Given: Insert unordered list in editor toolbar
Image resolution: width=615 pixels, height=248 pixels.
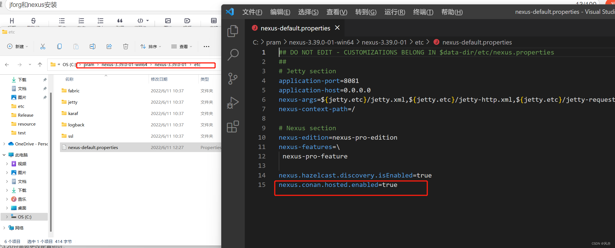Looking at the screenshot, I should pos(62,21).
